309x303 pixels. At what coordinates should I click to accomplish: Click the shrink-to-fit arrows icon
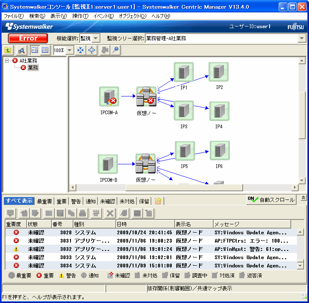(80, 50)
